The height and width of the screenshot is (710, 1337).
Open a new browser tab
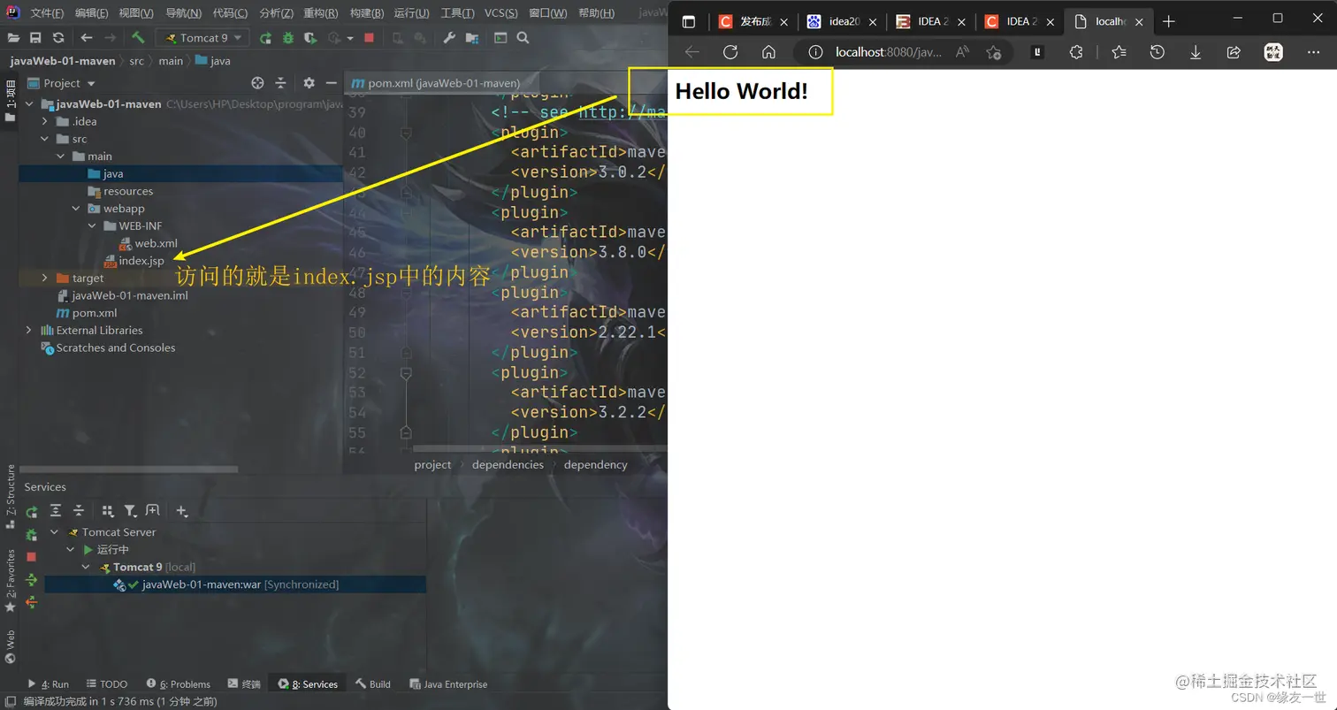pos(1169,21)
